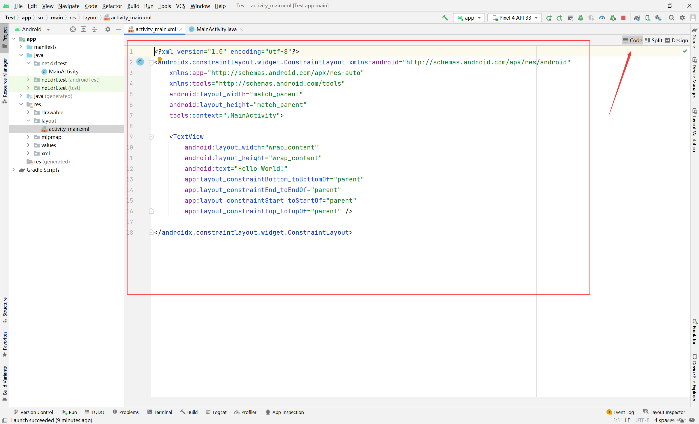The width and height of the screenshot is (699, 424).
Task: Click the LF line separator indicator
Action: pyautogui.click(x=627, y=420)
